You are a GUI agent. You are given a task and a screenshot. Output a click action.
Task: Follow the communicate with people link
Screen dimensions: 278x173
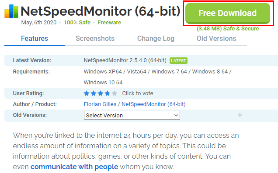pos(74,166)
